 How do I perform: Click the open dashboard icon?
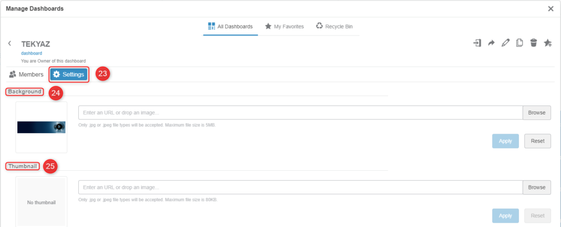[x=477, y=43]
